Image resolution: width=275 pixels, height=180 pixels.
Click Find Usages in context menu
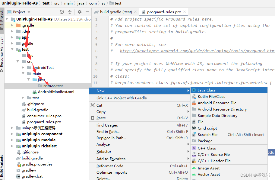[107, 125]
